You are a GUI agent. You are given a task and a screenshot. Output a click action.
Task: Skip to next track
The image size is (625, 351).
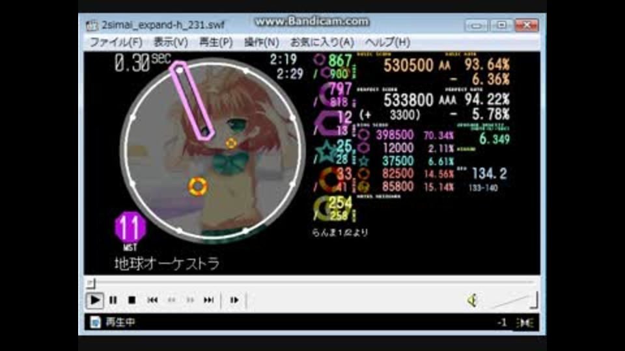[208, 300]
